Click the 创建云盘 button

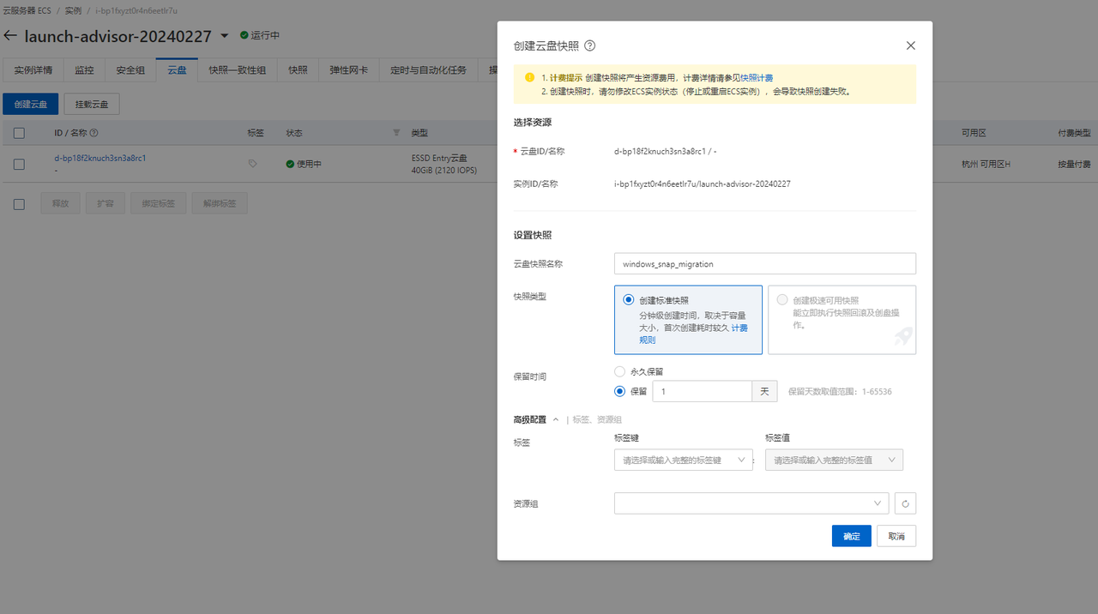click(x=31, y=104)
